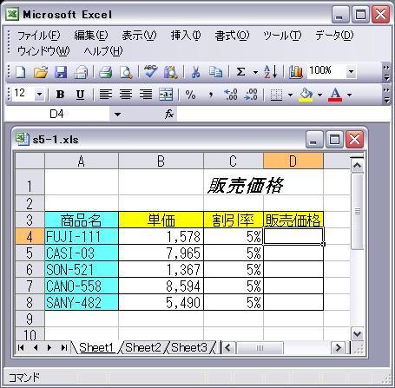395x388 pixels.
Task: Open Print Preview icon
Action: point(126,72)
